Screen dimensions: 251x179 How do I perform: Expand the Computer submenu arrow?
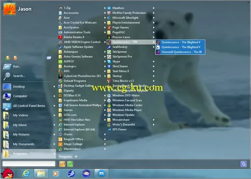[54, 96]
